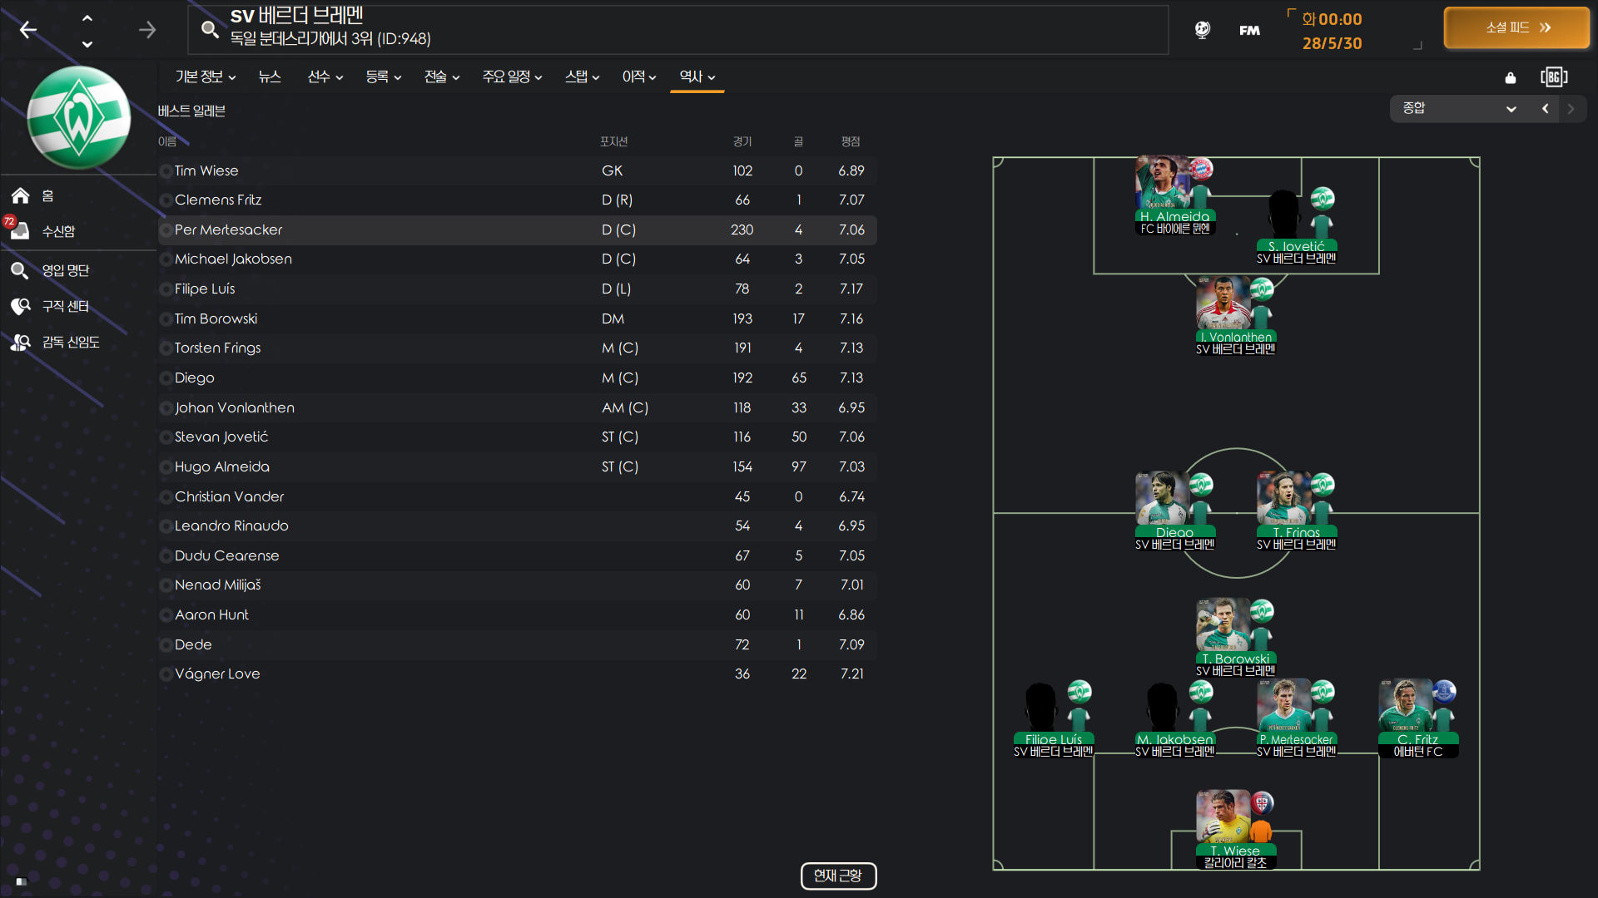Click next arrow next to overall dropdown
This screenshot has height=898, width=1598.
tap(1571, 109)
